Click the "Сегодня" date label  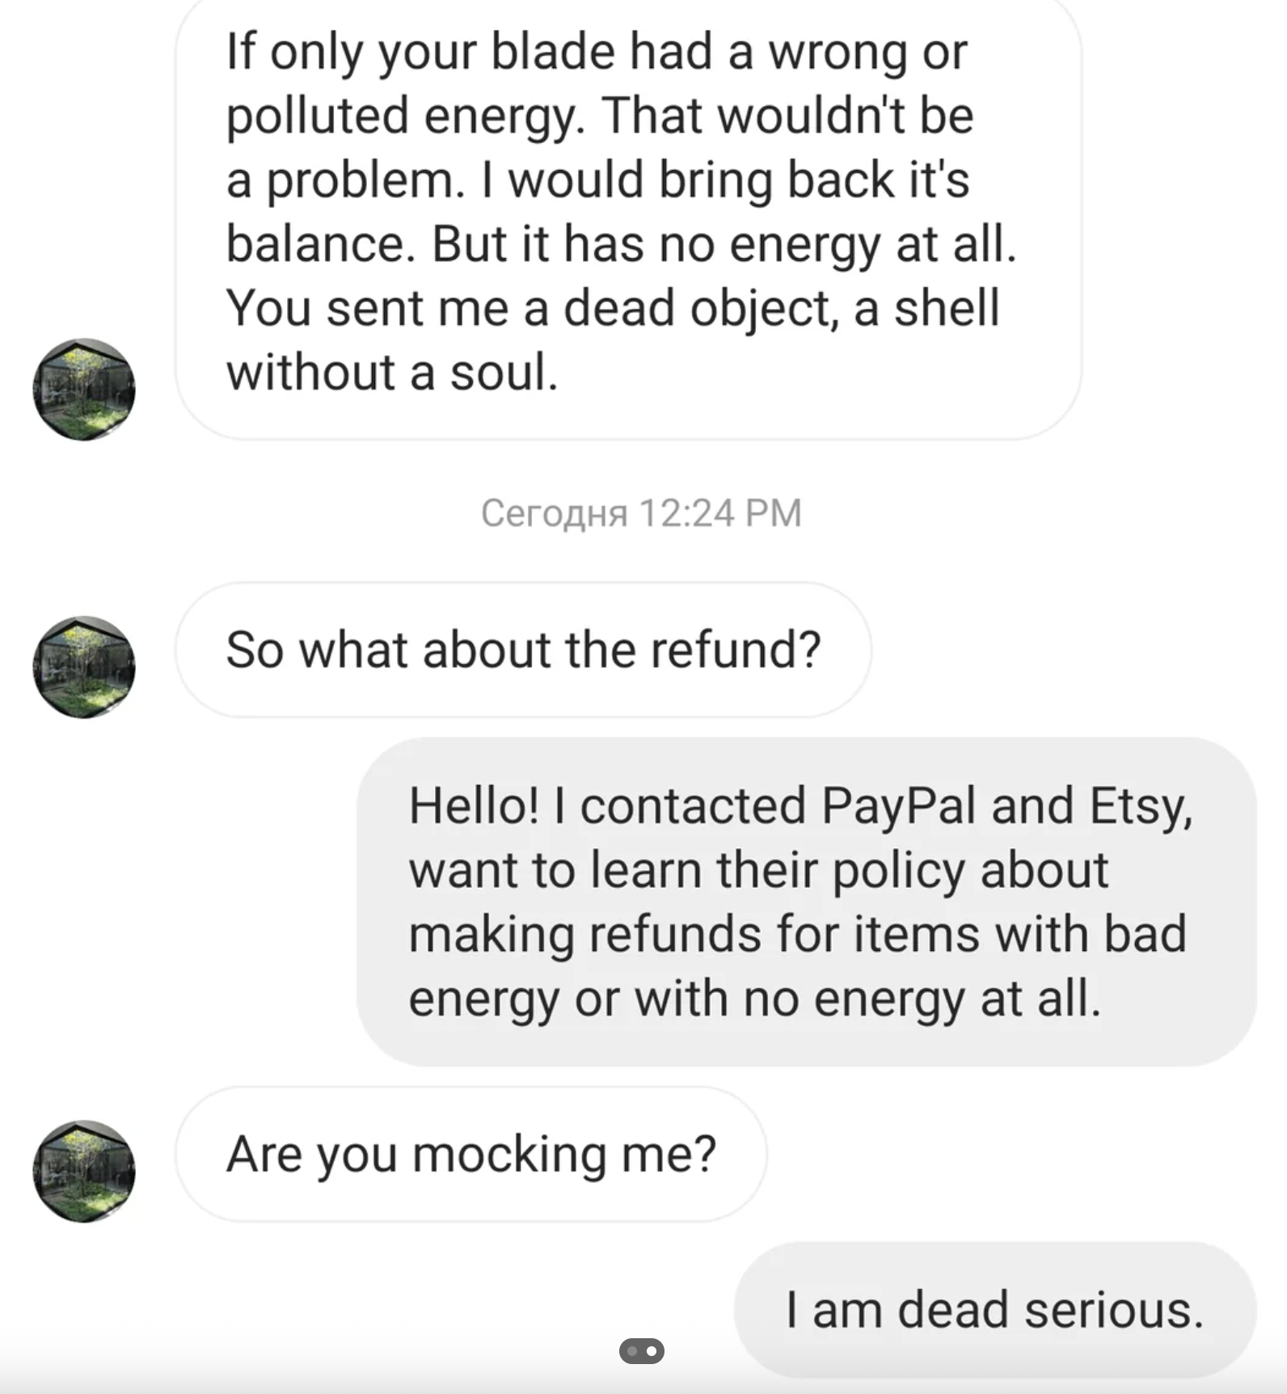[555, 513]
